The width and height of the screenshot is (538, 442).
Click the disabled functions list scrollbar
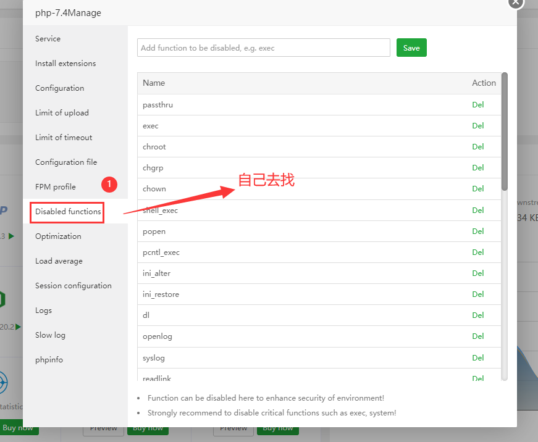click(x=505, y=131)
